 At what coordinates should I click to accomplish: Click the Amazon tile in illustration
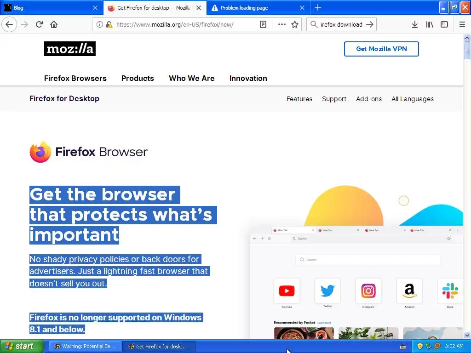coord(409,290)
